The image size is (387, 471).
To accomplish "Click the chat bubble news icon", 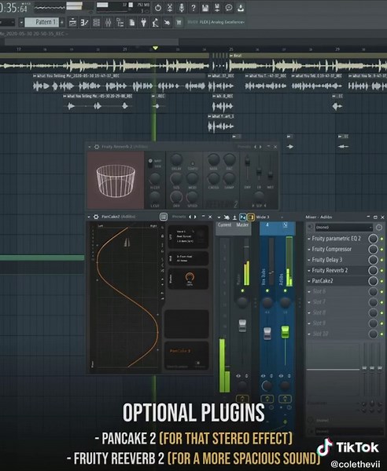I will (229, 8).
